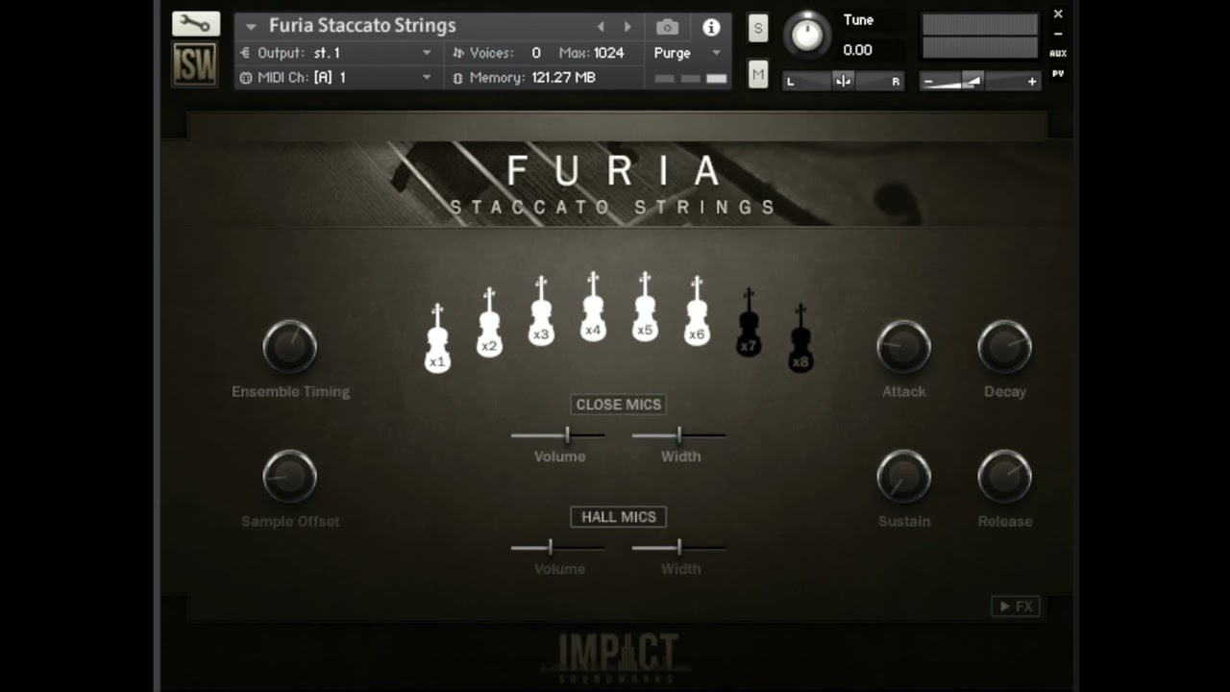Screen dimensions: 1230x692
Task: Take a snapshot with camera icon
Action: (x=667, y=27)
